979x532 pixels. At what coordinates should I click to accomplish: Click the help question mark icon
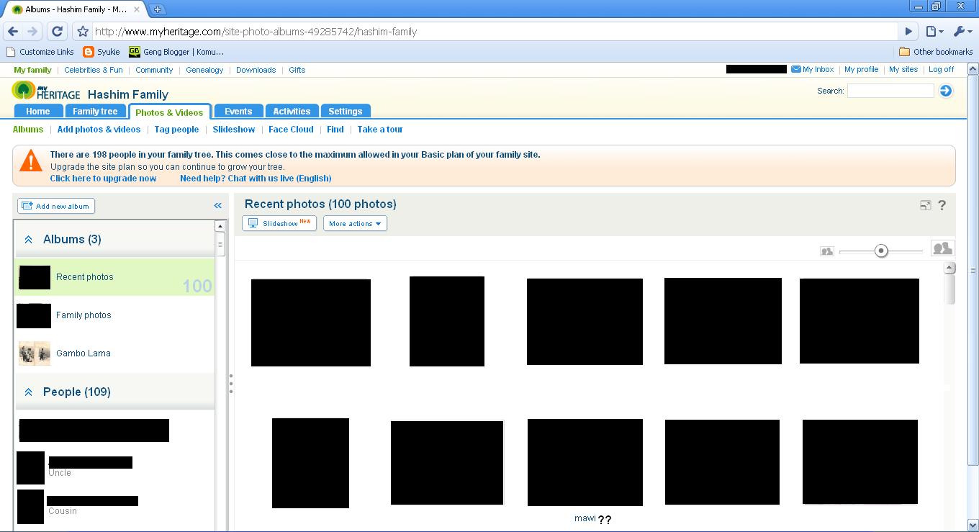[x=942, y=205]
